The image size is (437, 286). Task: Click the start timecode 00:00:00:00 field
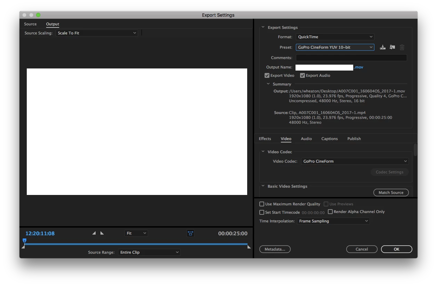[x=313, y=213]
